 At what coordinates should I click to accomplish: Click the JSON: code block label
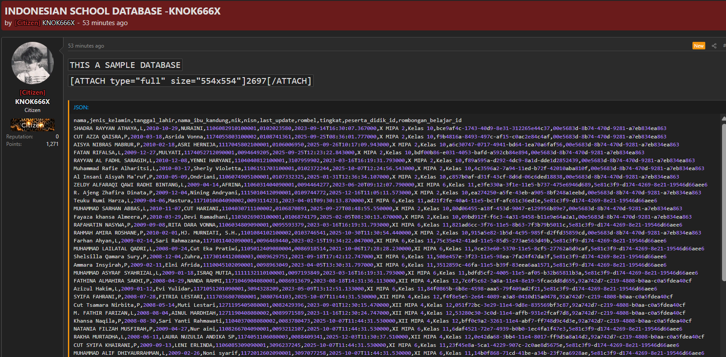point(81,108)
